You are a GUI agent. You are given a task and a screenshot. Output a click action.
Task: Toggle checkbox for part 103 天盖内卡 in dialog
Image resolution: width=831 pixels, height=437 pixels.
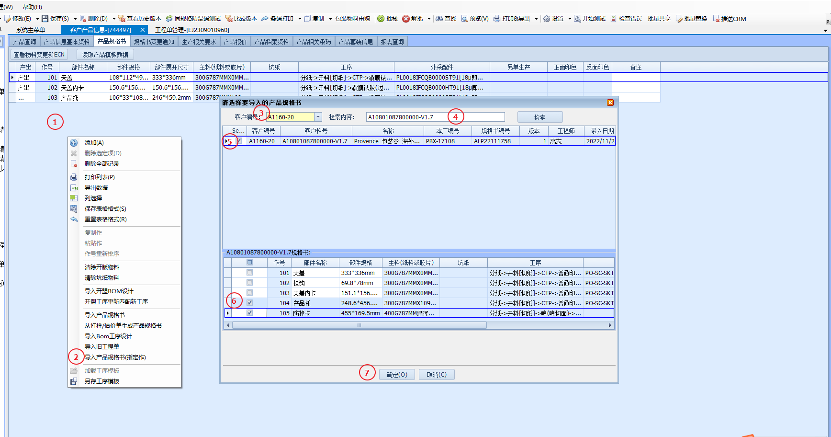(249, 293)
